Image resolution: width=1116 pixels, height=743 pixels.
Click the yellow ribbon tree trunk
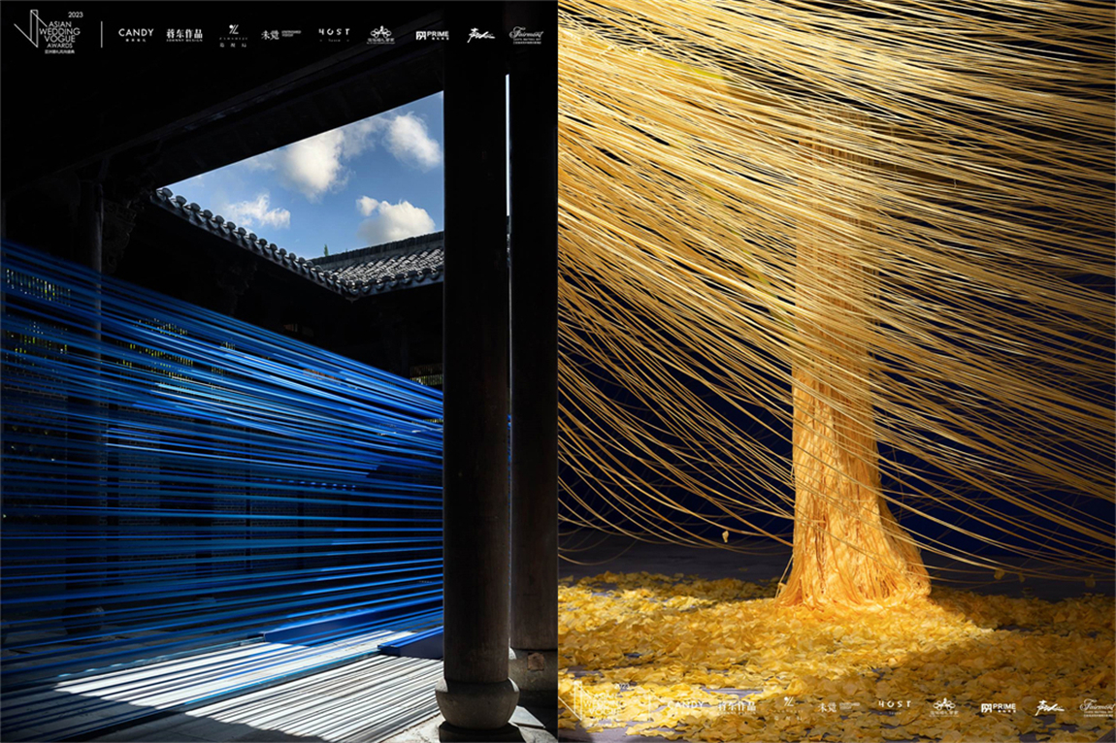837,485
